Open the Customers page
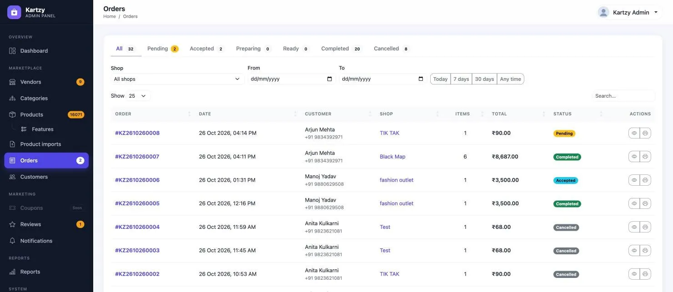Viewport: 673px width, 292px height. [46, 177]
